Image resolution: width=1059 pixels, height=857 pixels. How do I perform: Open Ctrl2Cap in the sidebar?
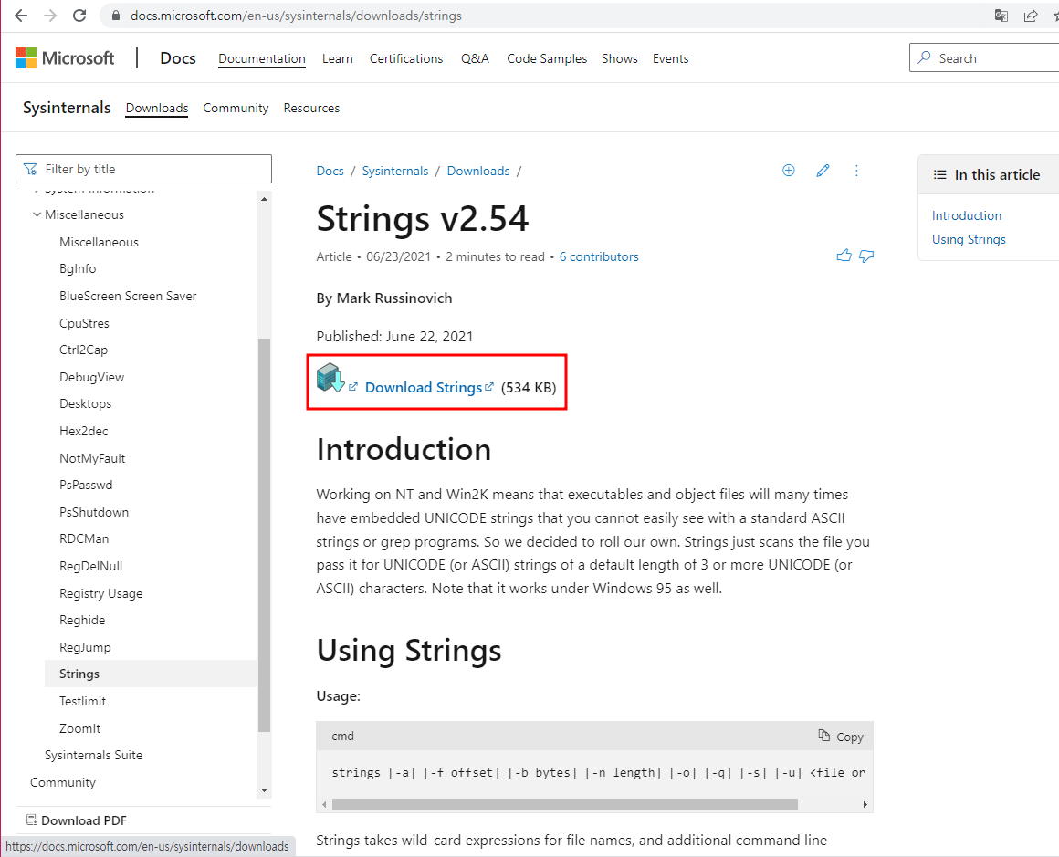tap(83, 350)
